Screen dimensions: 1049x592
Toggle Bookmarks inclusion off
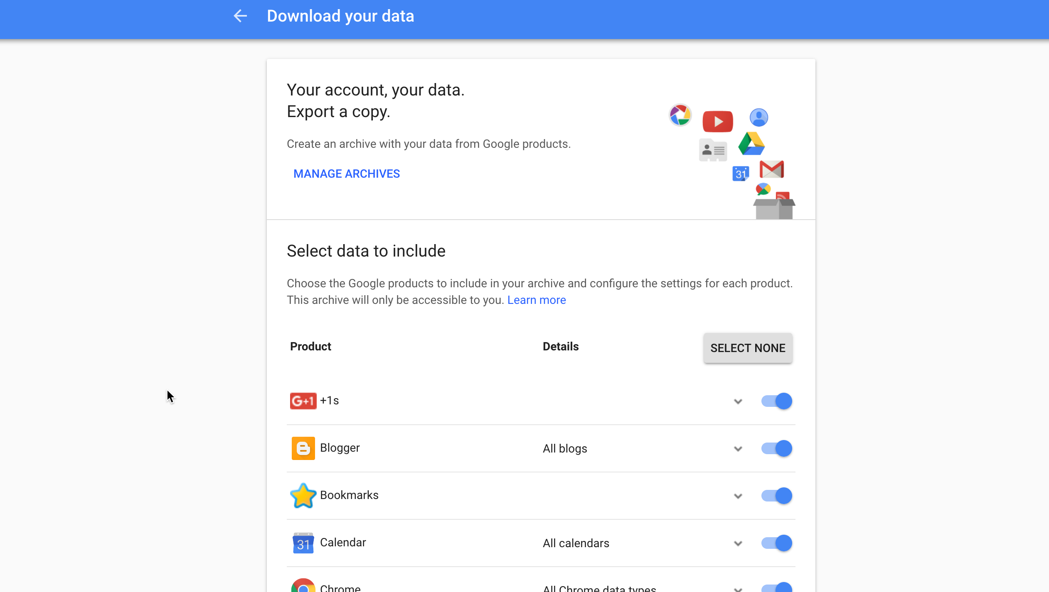pos(776,496)
